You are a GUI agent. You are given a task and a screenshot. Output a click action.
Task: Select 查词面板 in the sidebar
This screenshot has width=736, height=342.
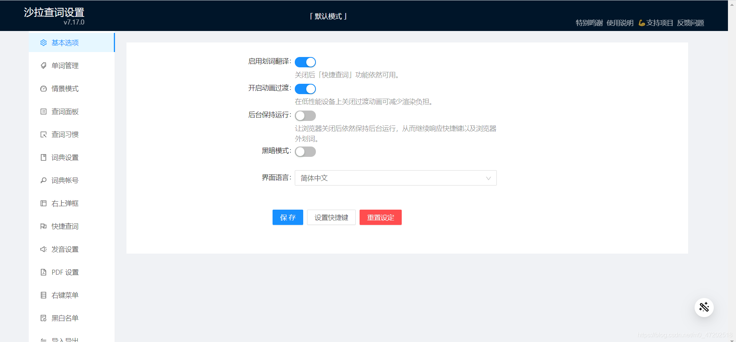click(72, 111)
